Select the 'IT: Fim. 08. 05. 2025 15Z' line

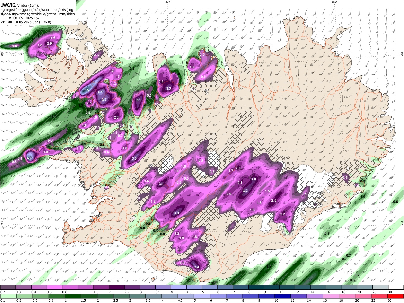(x=20, y=18)
